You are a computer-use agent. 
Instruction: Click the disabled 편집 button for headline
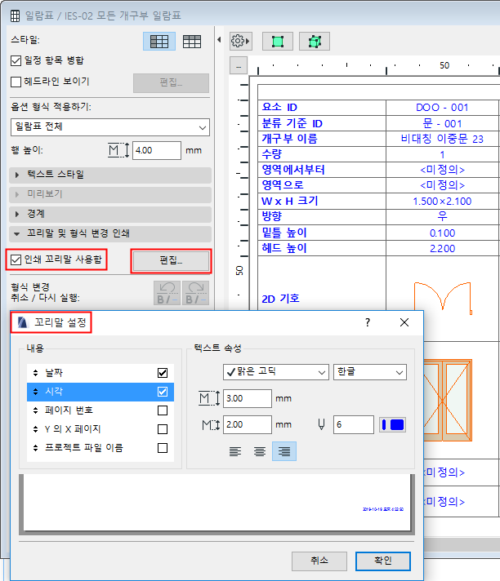pos(171,83)
